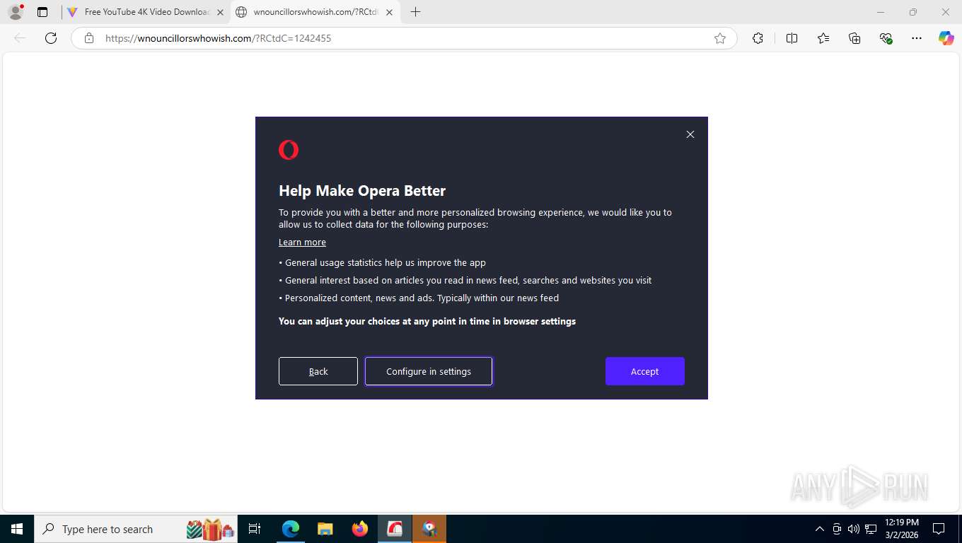Open the browser profile icon
This screenshot has width=962, height=543.
click(x=15, y=12)
